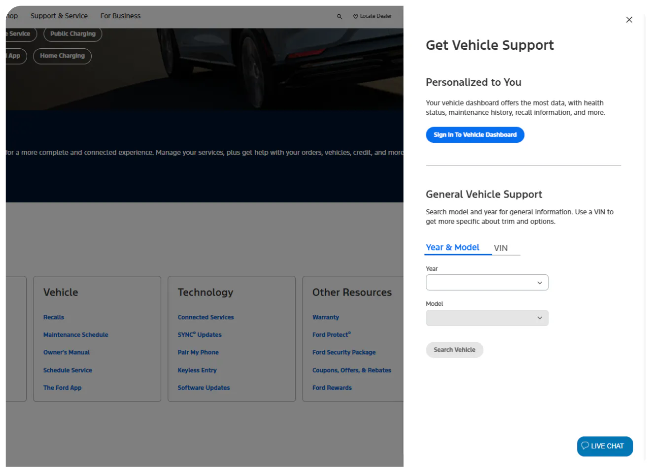
Task: Click Sign In To Vehicle Dashboard
Action: point(475,135)
